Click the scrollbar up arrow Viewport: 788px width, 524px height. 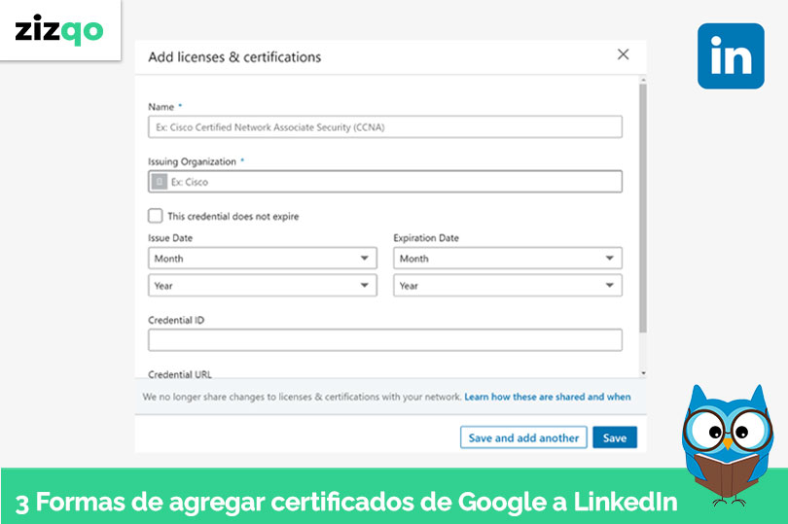tap(643, 80)
